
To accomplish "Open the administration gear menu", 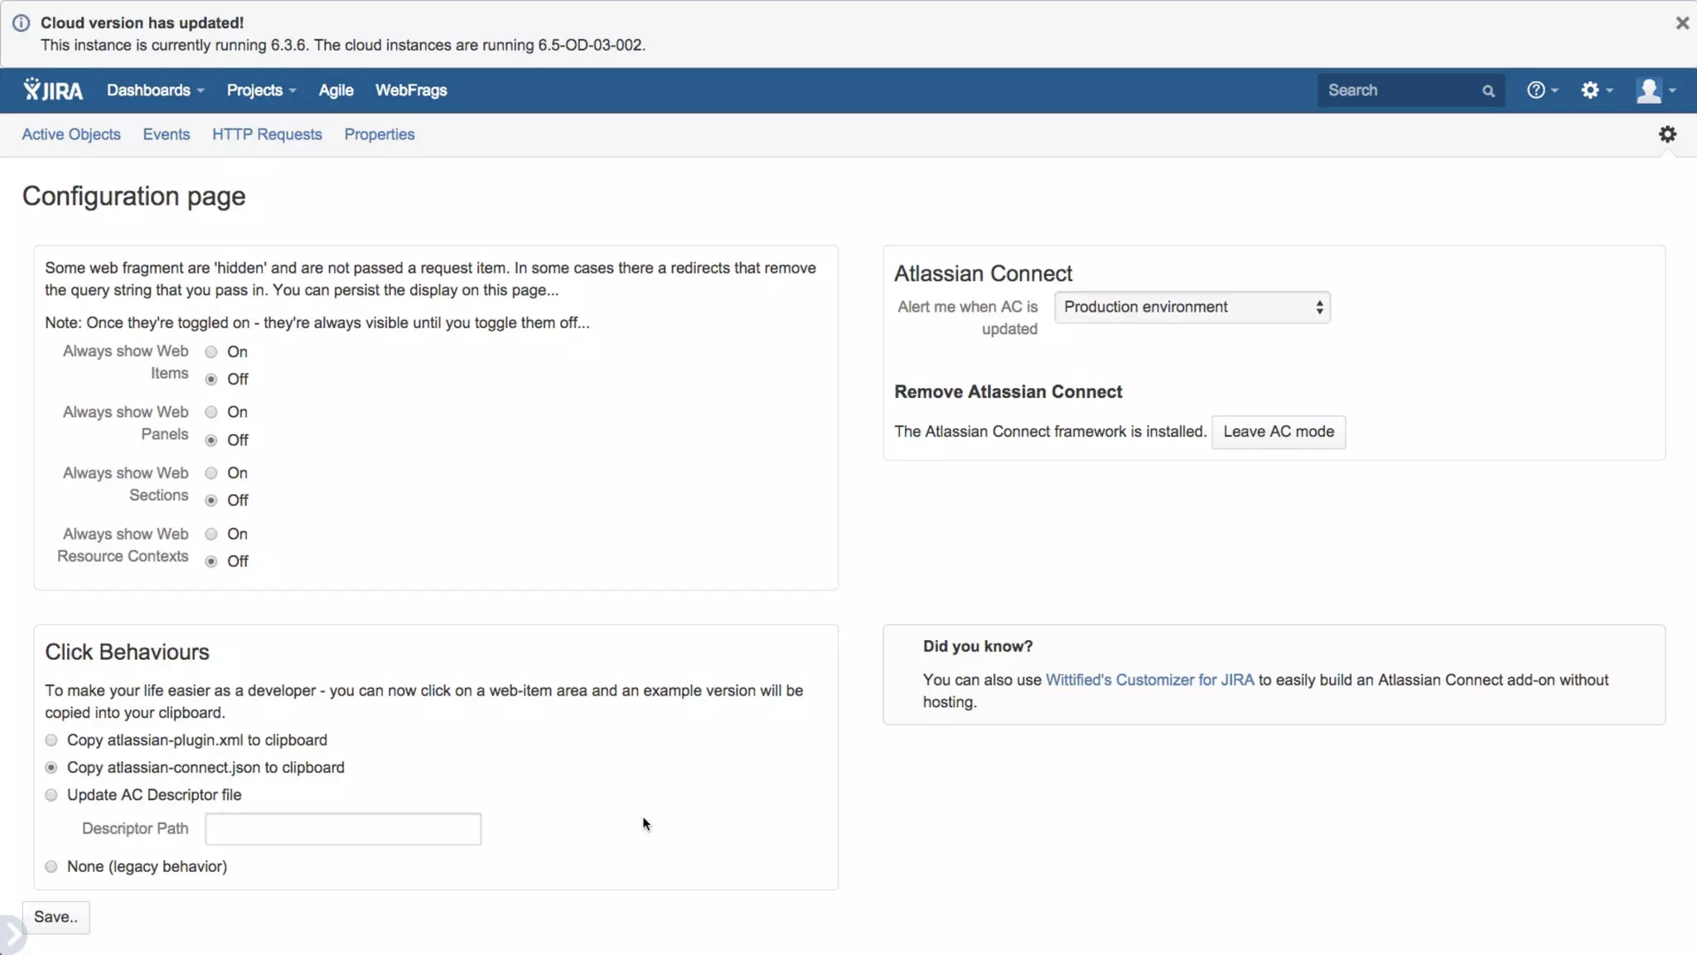I will 1596,90.
